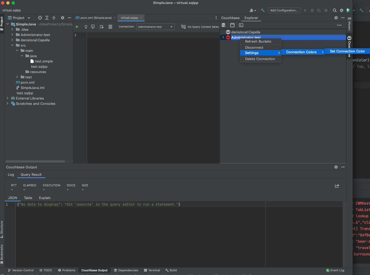
Task: Open Version Control tool window
Action: tap(21, 270)
